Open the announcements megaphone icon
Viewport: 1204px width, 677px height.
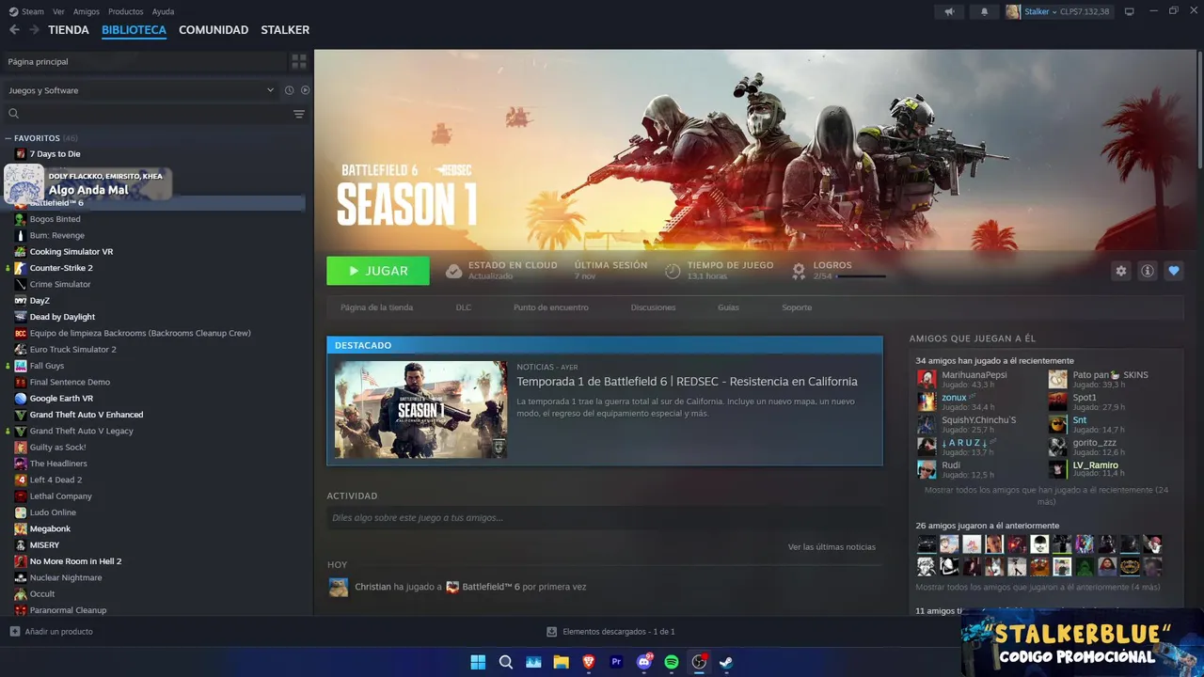tap(949, 11)
